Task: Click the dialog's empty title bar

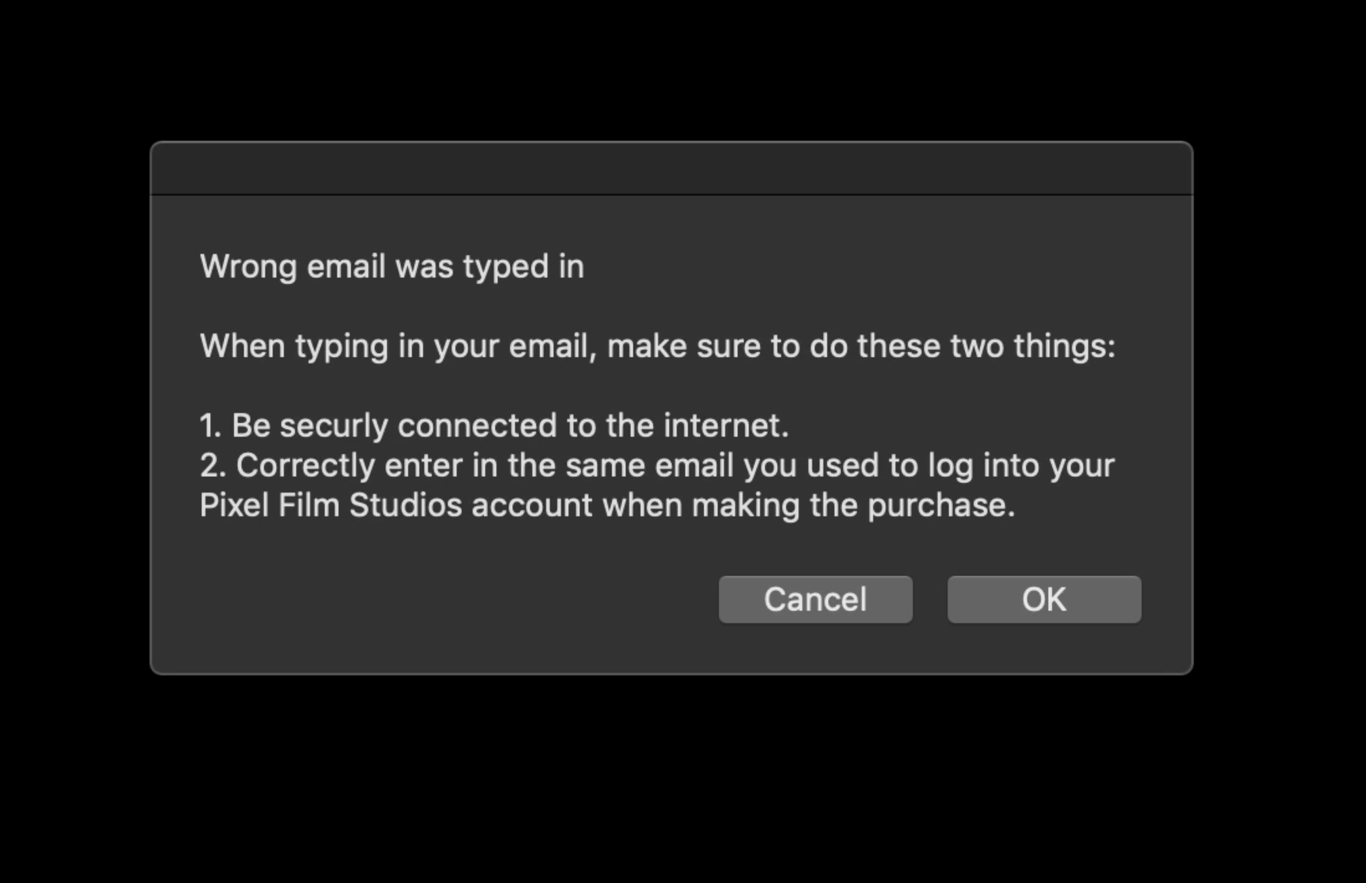Action: point(671,169)
